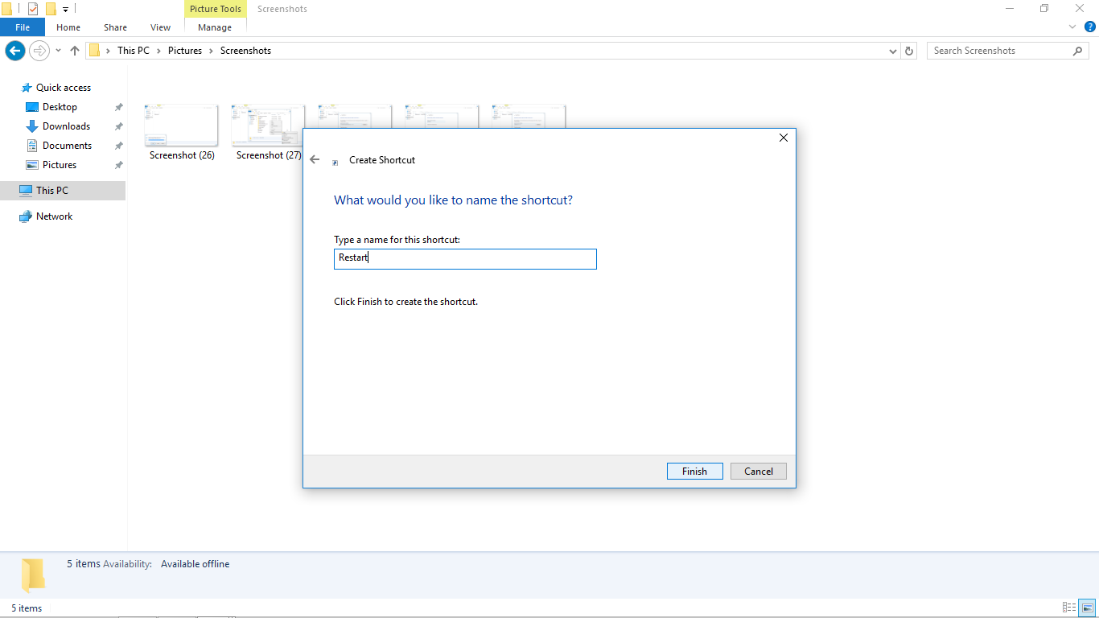Click the Explorer forward arrow button
This screenshot has width=1099, height=618.
[x=39, y=51]
